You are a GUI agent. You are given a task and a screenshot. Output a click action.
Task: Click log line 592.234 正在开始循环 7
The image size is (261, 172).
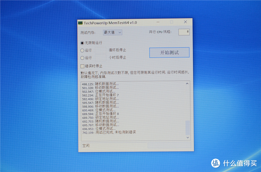101,95
